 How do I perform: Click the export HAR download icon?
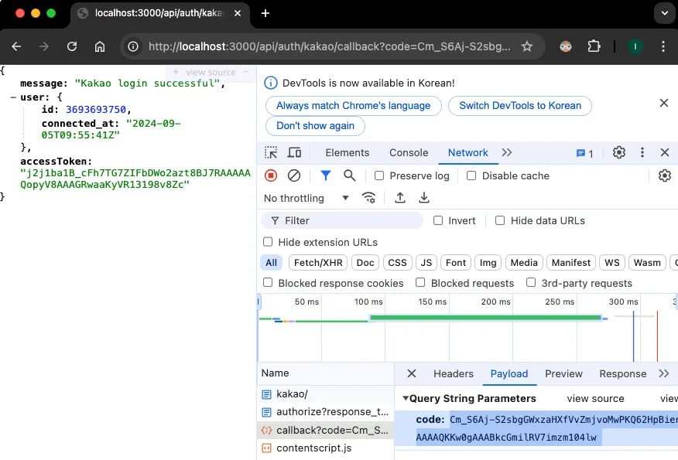(x=424, y=198)
